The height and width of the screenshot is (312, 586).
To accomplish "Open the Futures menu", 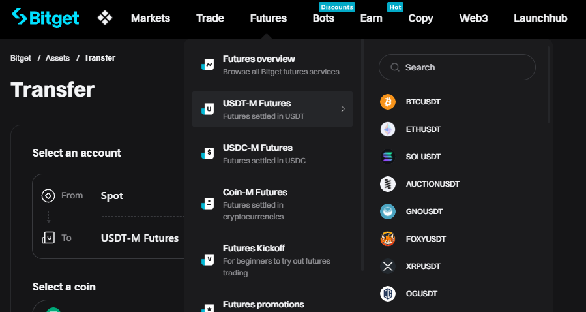I will click(269, 18).
